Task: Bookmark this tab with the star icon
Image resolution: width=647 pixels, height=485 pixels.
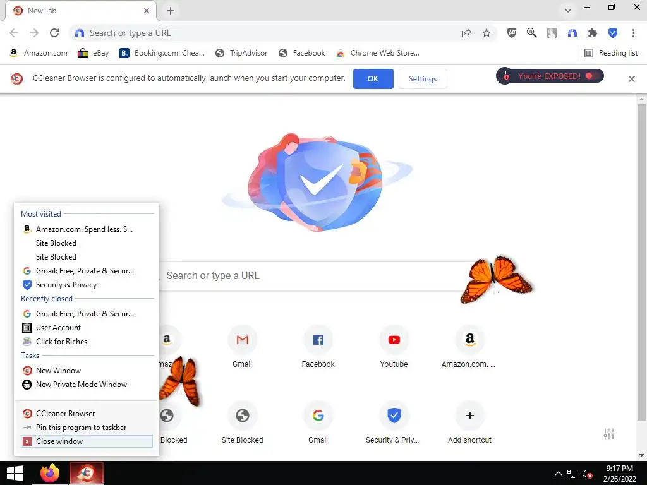Action: (x=487, y=33)
